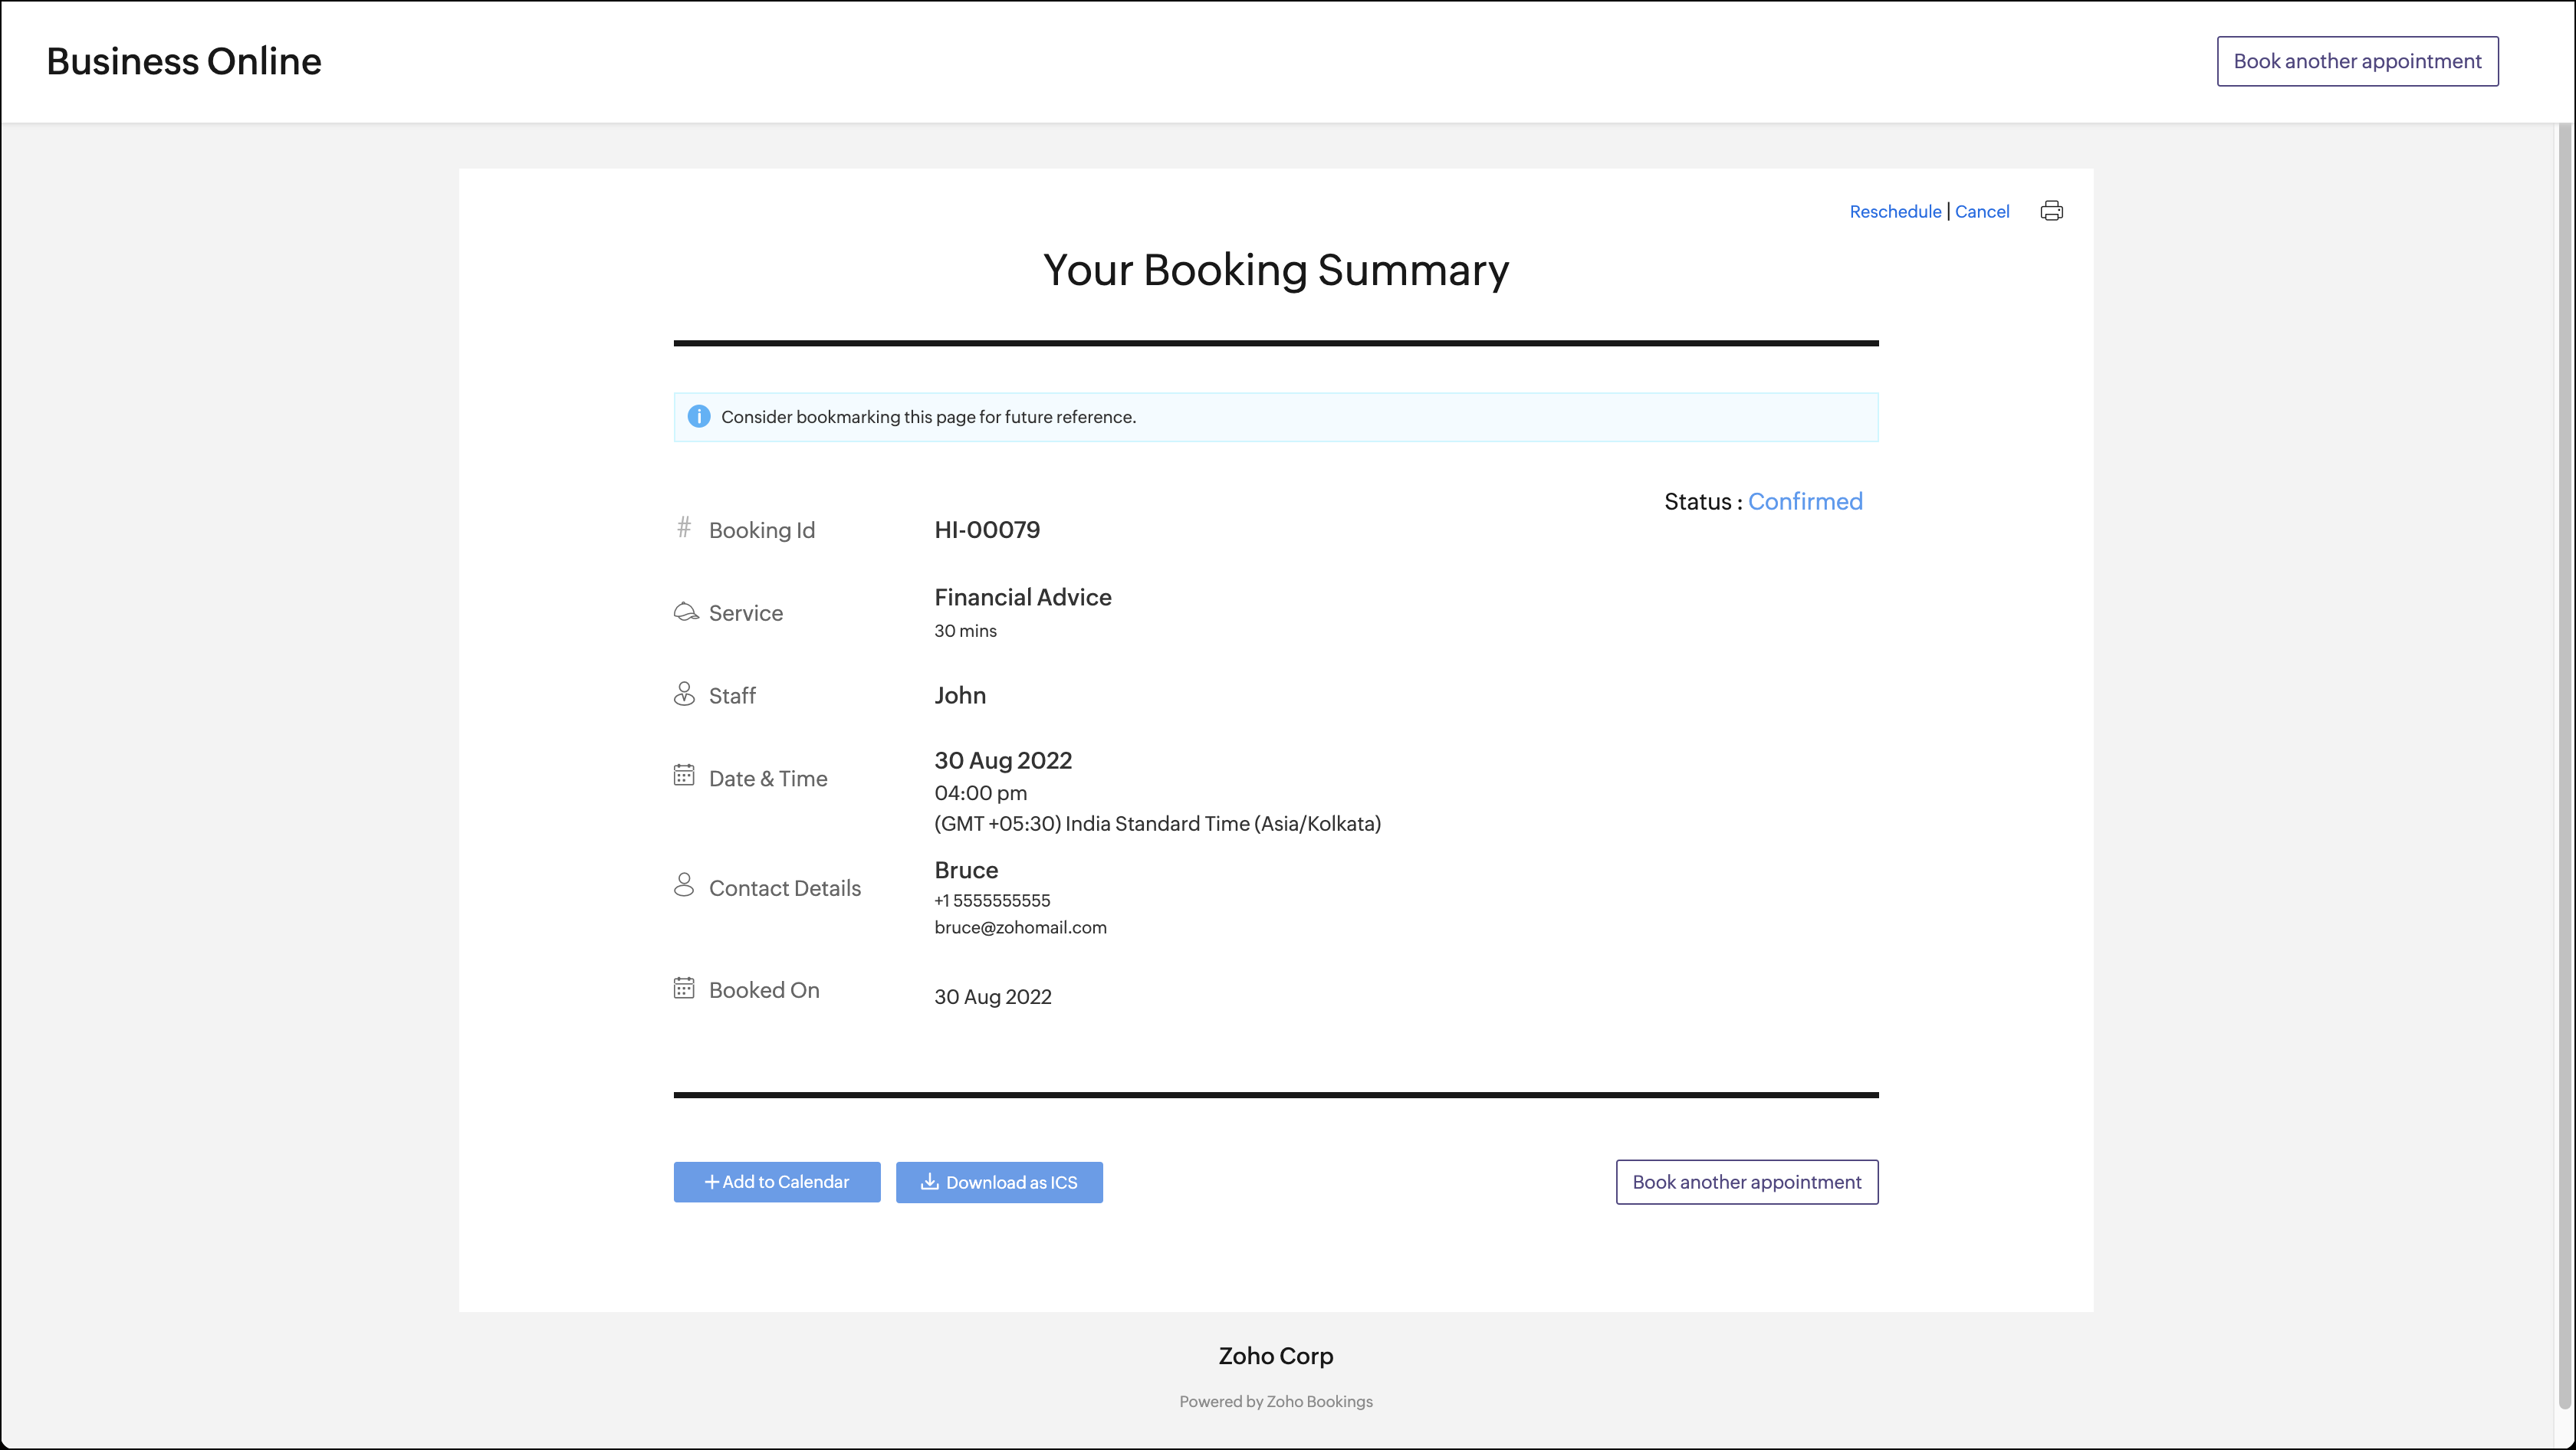2576x1450 pixels.
Task: Click the Confirmed status text
Action: (1805, 502)
